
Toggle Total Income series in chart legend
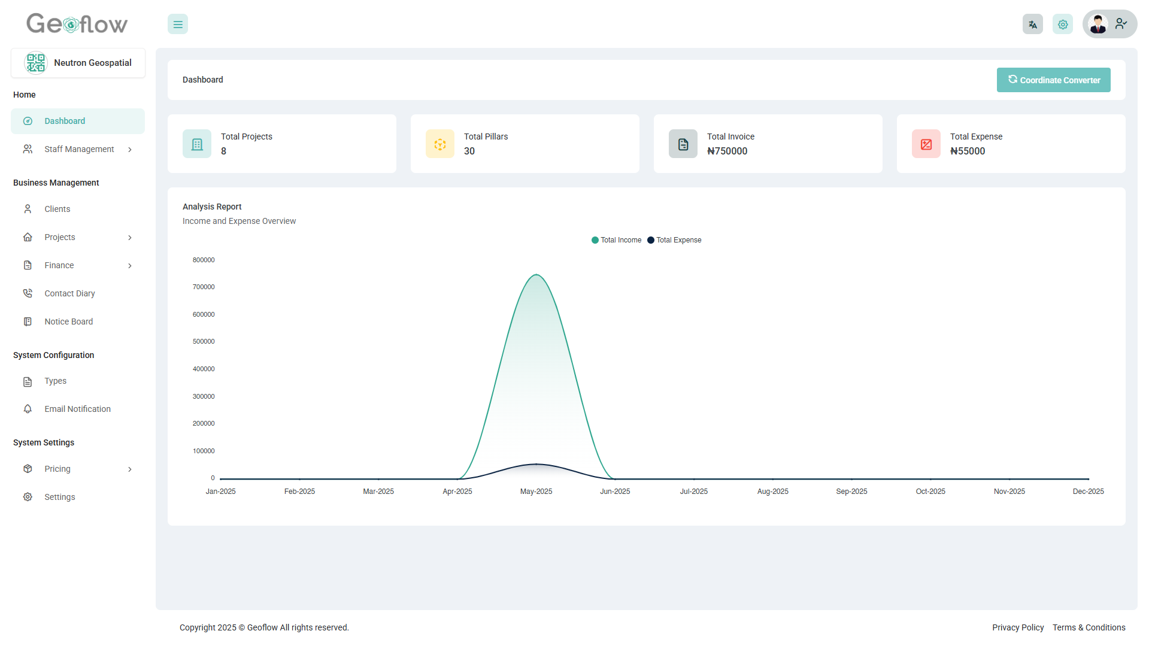coord(616,240)
